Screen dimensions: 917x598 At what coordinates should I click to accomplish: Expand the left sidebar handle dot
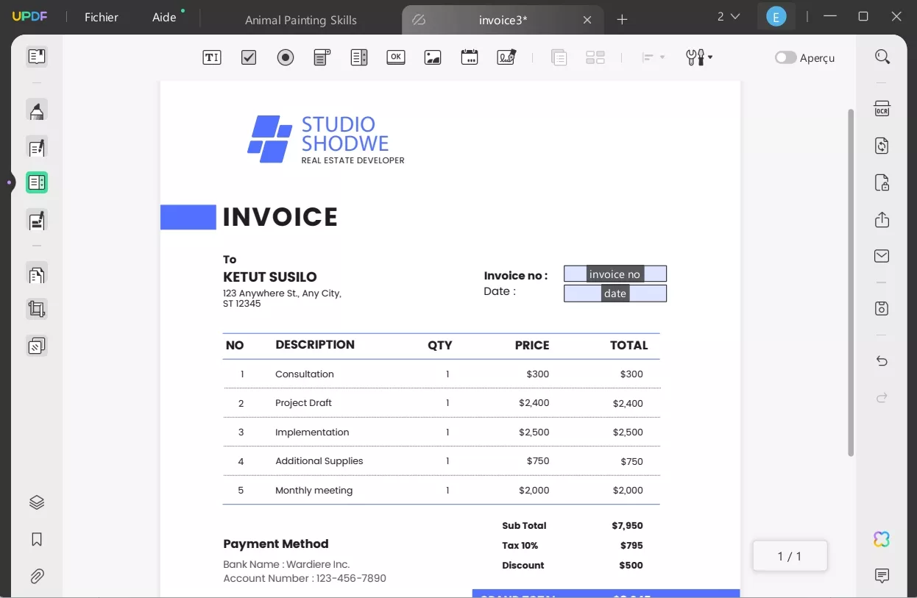tap(10, 182)
